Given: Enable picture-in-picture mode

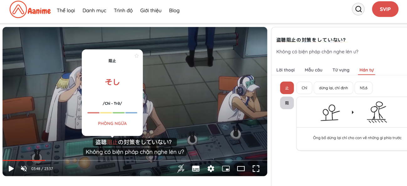Looking at the screenshot, I should coord(226,168).
